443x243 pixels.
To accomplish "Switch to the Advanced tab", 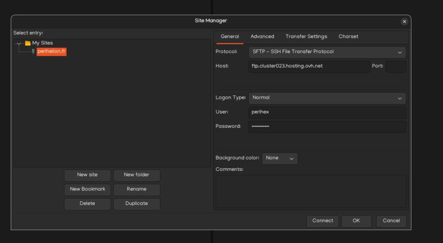I will pyautogui.click(x=262, y=37).
